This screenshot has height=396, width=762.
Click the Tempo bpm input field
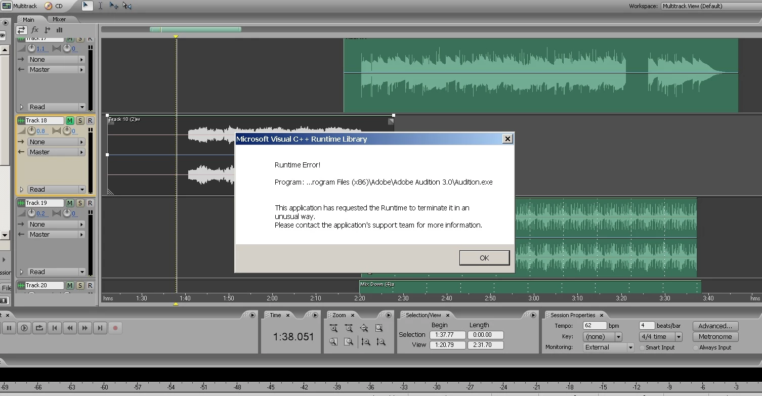[595, 326]
